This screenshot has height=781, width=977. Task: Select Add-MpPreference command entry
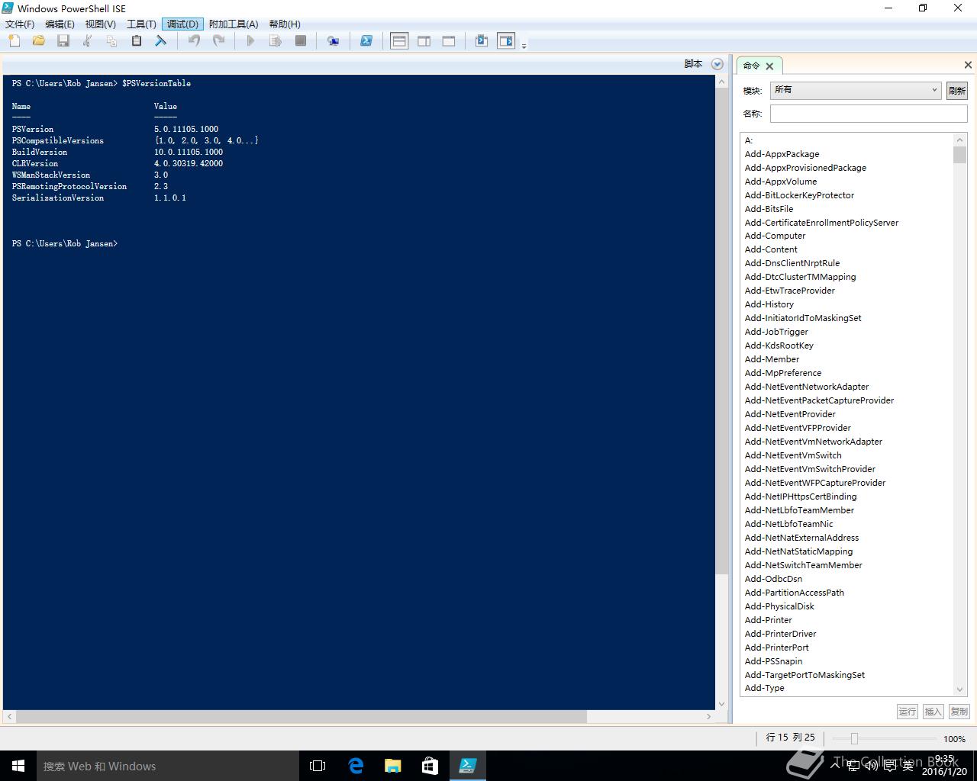(x=783, y=373)
